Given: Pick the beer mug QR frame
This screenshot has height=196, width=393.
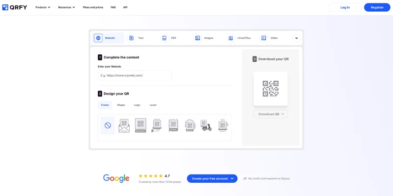Looking at the screenshot, I should pos(190,125).
